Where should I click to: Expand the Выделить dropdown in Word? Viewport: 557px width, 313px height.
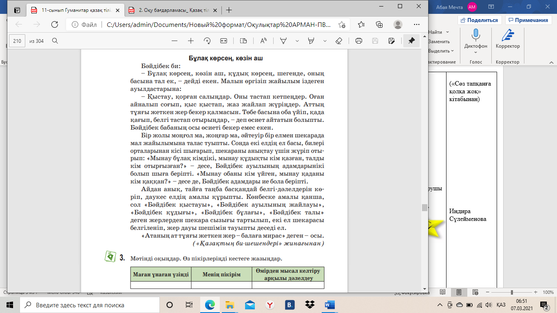[x=441, y=51]
